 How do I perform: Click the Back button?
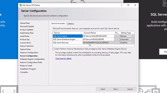click(102, 89)
